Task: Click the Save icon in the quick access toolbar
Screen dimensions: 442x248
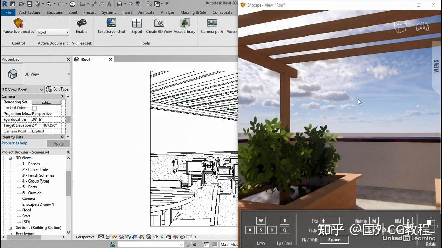Action: click(x=29, y=4)
